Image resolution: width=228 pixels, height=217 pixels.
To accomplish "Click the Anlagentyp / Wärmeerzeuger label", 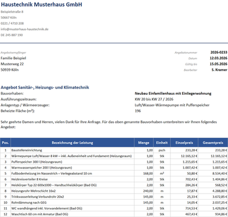I will (x=25, y=105).
